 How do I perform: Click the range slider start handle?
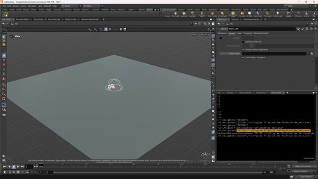coord(54,173)
